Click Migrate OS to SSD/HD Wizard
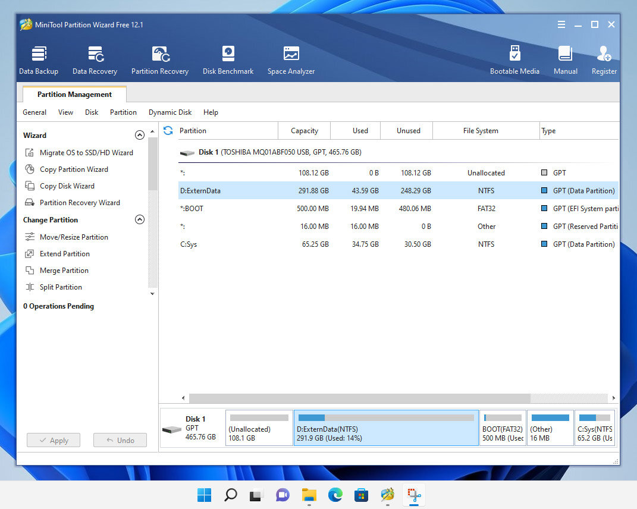The height and width of the screenshot is (509, 637). click(86, 153)
